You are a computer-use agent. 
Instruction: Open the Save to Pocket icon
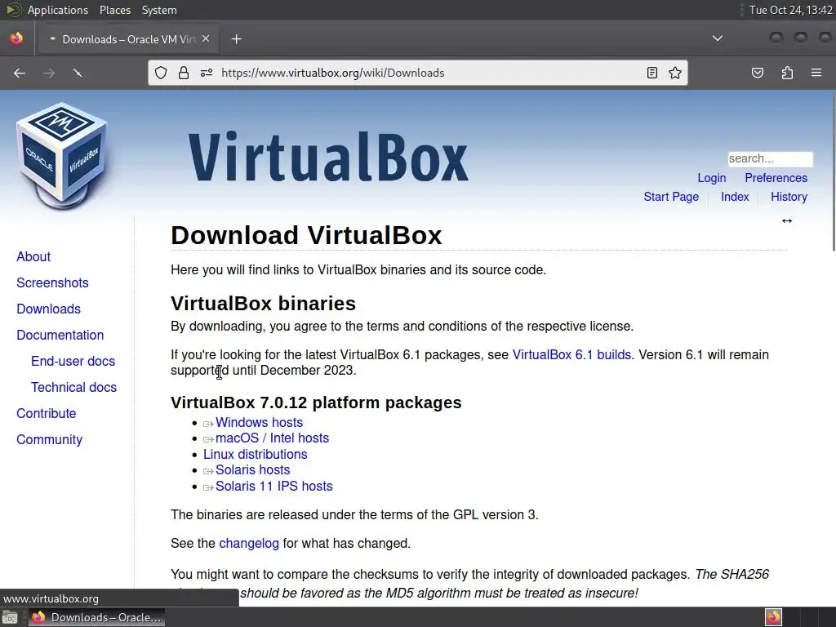[x=758, y=73]
